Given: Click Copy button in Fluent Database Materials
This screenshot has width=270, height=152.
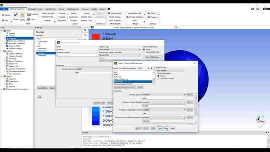Looking at the screenshot, I should (159, 128).
